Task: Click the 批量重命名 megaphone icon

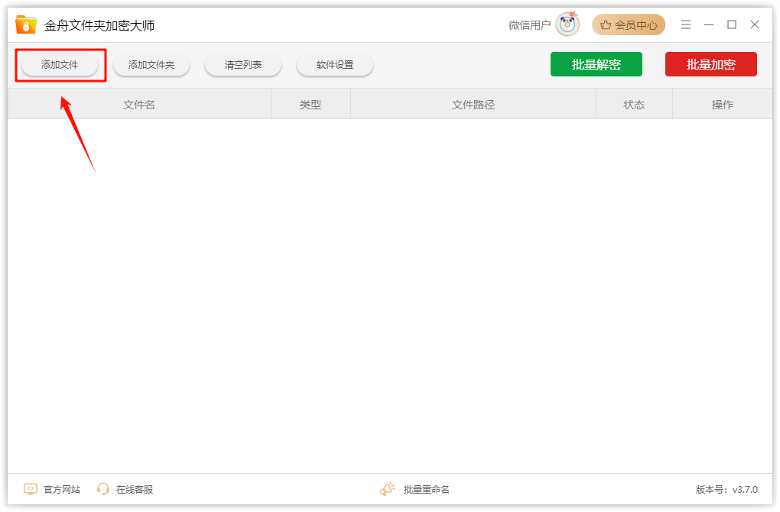Action: (388, 489)
